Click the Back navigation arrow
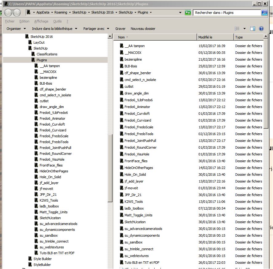Viewport: 273px width, 269px height. pyautogui.click(x=8, y=13)
